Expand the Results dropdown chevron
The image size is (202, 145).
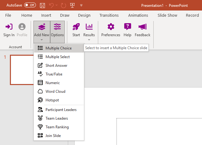click(89, 40)
